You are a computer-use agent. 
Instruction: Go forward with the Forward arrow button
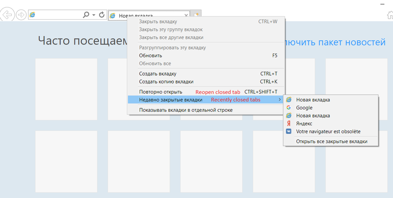[21, 15]
